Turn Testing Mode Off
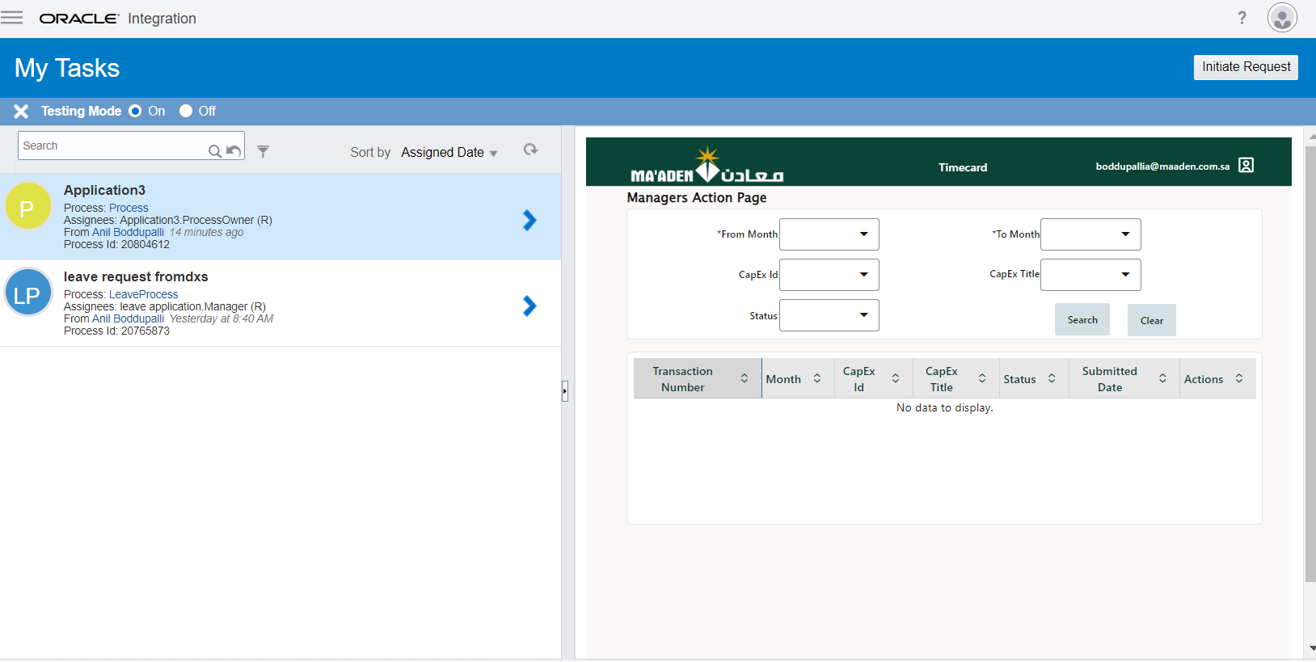This screenshot has width=1316, height=662. point(186,111)
